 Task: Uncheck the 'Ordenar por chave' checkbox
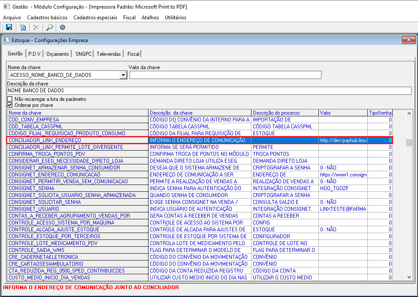(10, 105)
